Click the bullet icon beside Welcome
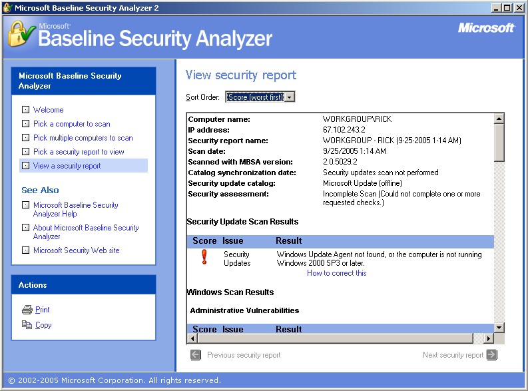 click(25, 109)
